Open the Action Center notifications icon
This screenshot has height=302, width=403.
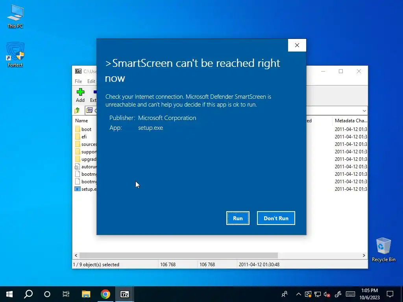point(390,294)
